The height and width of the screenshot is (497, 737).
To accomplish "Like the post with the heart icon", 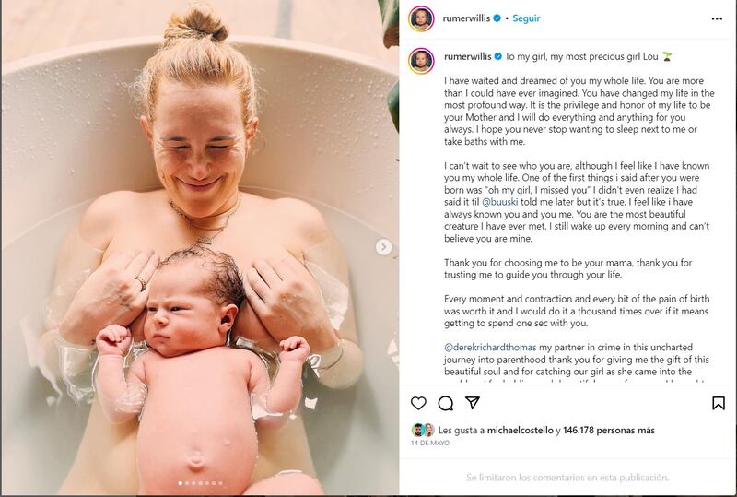I will click(x=418, y=403).
